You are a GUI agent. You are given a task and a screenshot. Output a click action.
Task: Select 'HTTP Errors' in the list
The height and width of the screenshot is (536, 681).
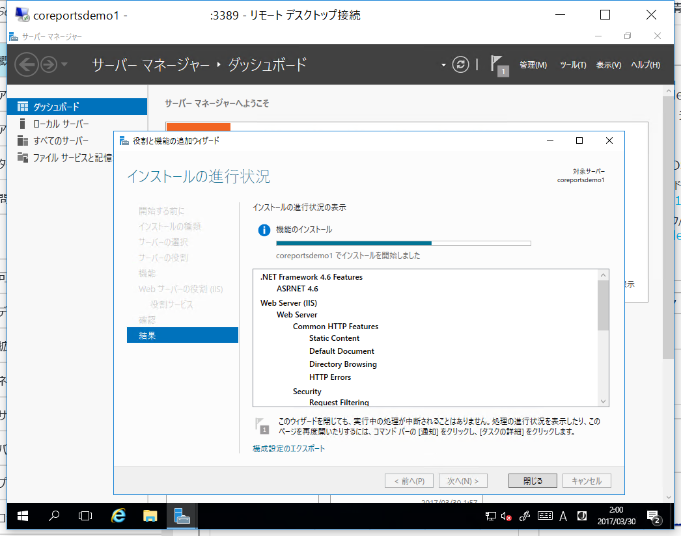click(330, 377)
